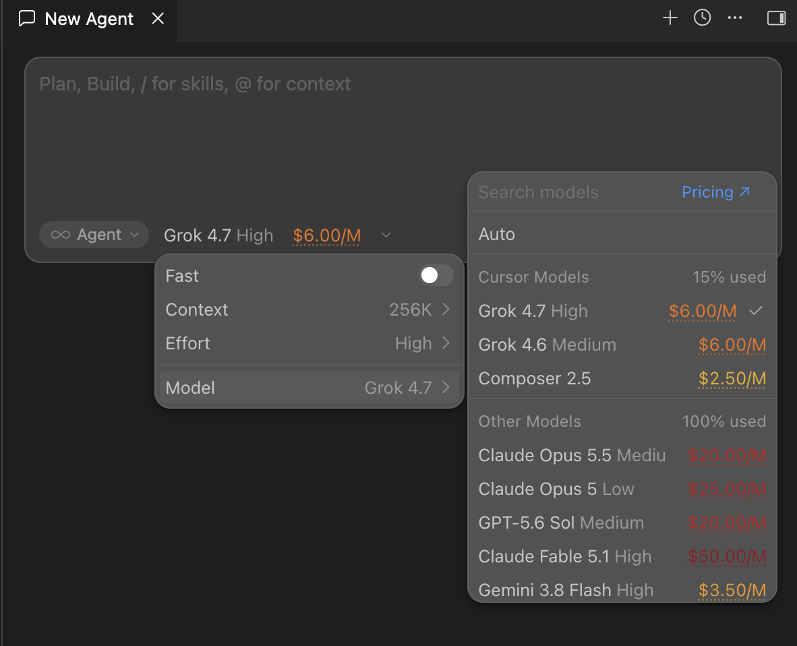Click Grok 4.7 High label in composer bar
The image size is (797, 646).
tap(218, 235)
